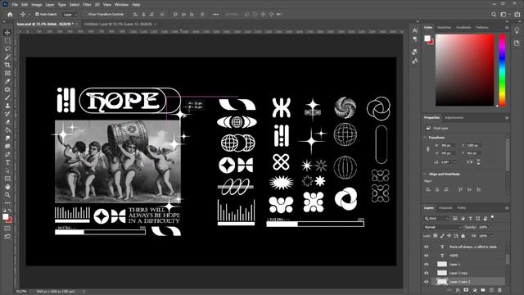
Task: Pick a color in the red color field
Action: (465, 70)
